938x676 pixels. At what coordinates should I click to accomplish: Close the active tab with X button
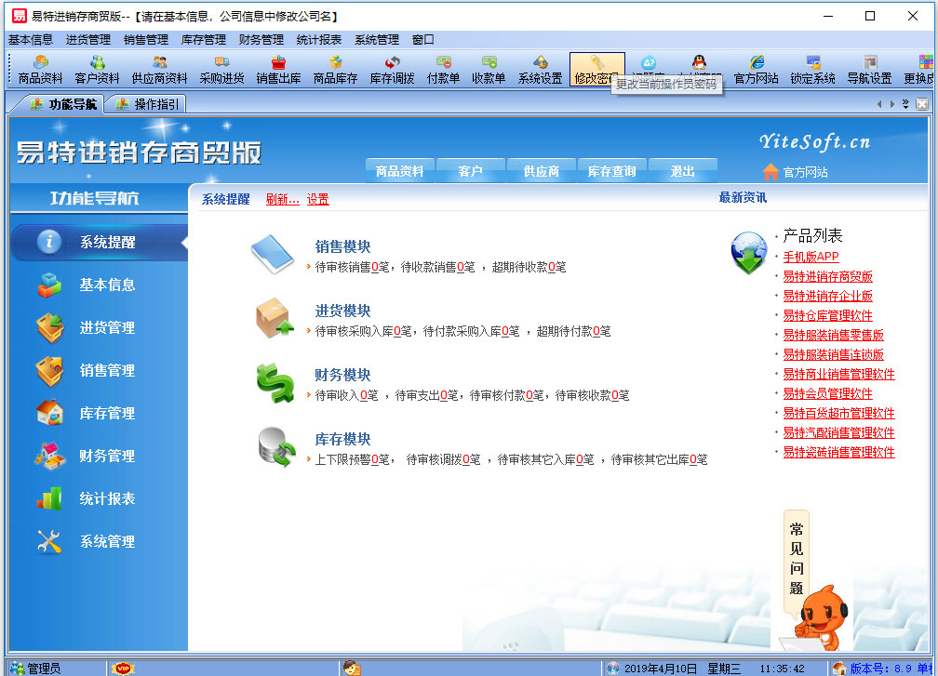[922, 104]
